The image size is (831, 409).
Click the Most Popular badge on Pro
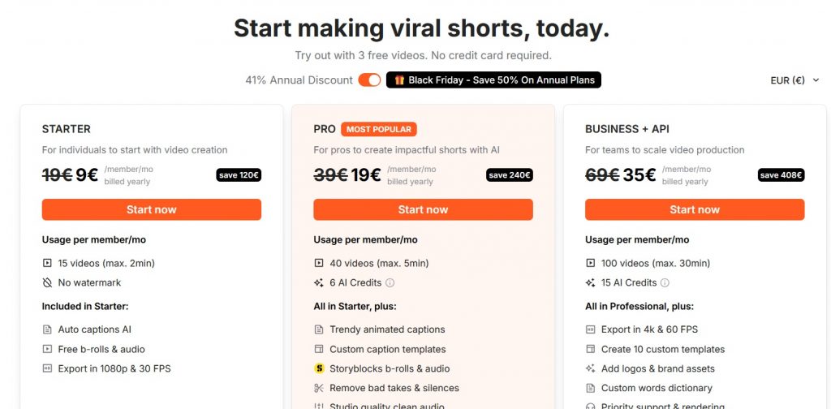coord(379,129)
